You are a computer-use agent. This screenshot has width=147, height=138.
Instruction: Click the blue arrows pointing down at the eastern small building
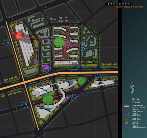coord(98,74)
